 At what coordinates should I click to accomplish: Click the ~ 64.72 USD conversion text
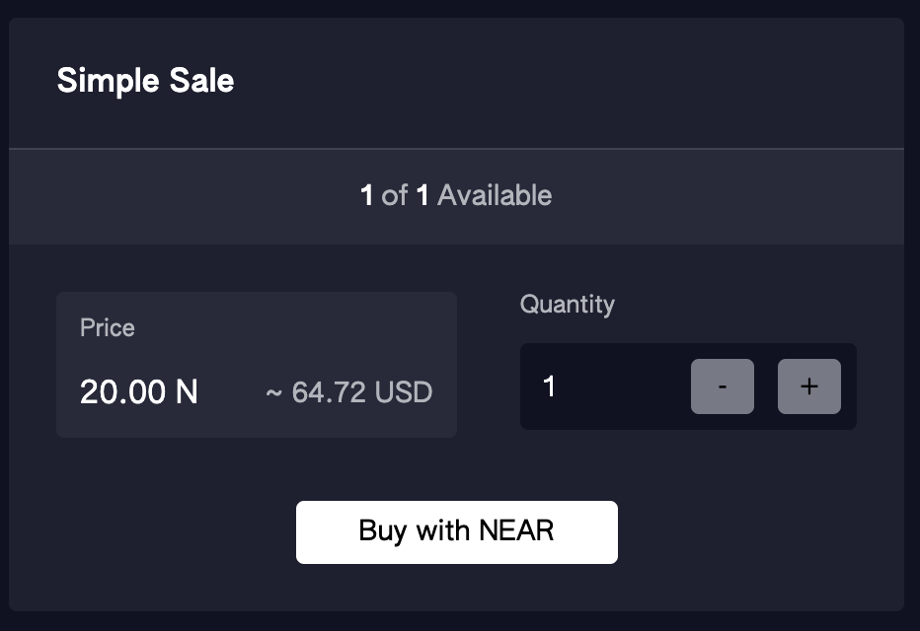349,392
